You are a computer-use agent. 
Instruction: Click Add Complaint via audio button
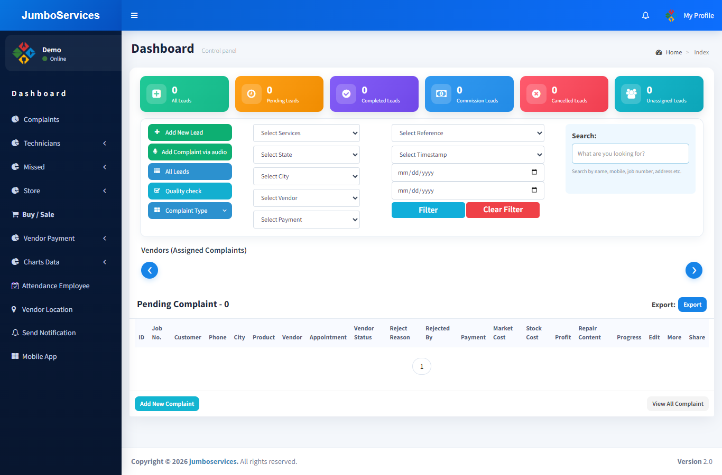(190, 152)
